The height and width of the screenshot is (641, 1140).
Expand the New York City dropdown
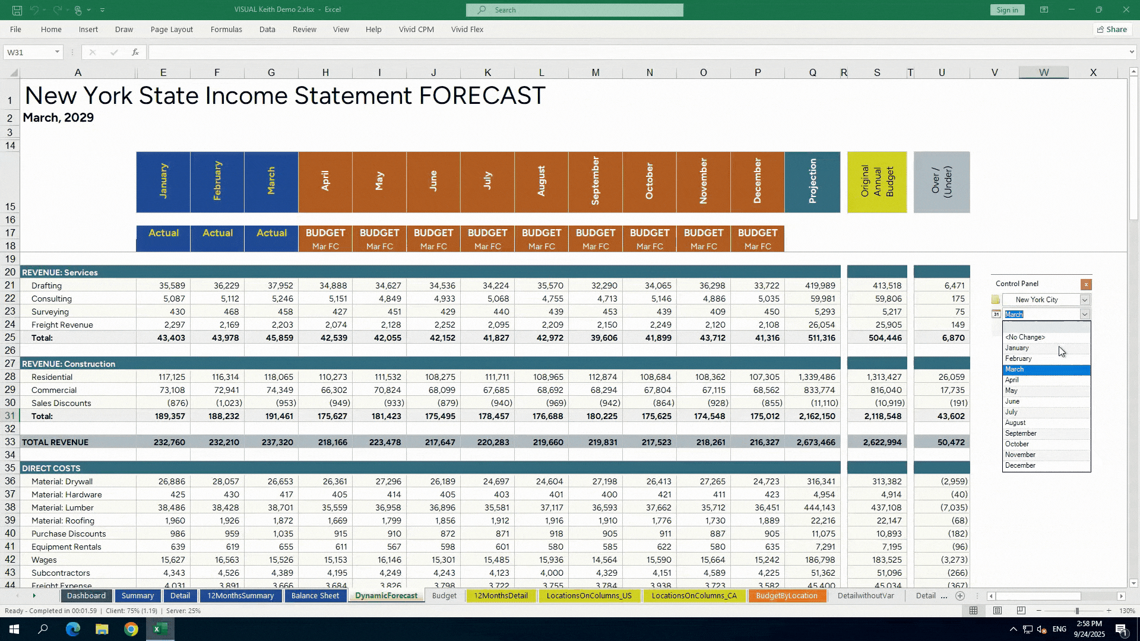click(x=1085, y=300)
